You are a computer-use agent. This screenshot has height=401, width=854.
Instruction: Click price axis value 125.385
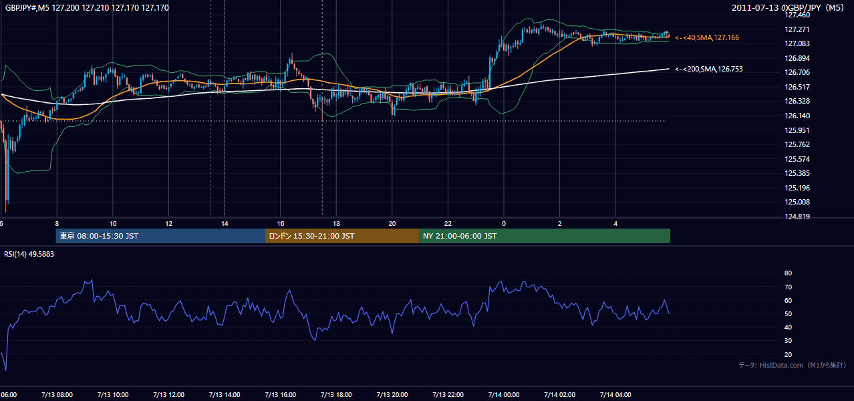(797, 173)
